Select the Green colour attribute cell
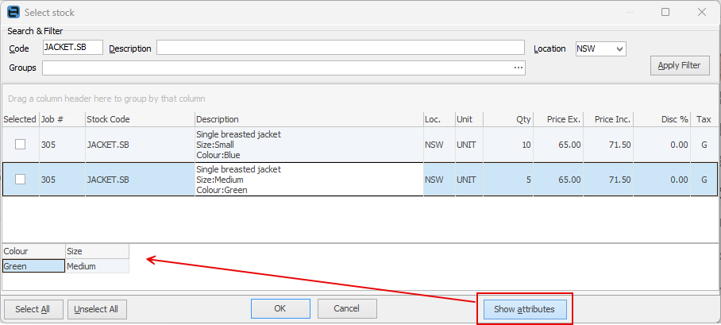The height and width of the screenshot is (325, 721). 33,266
